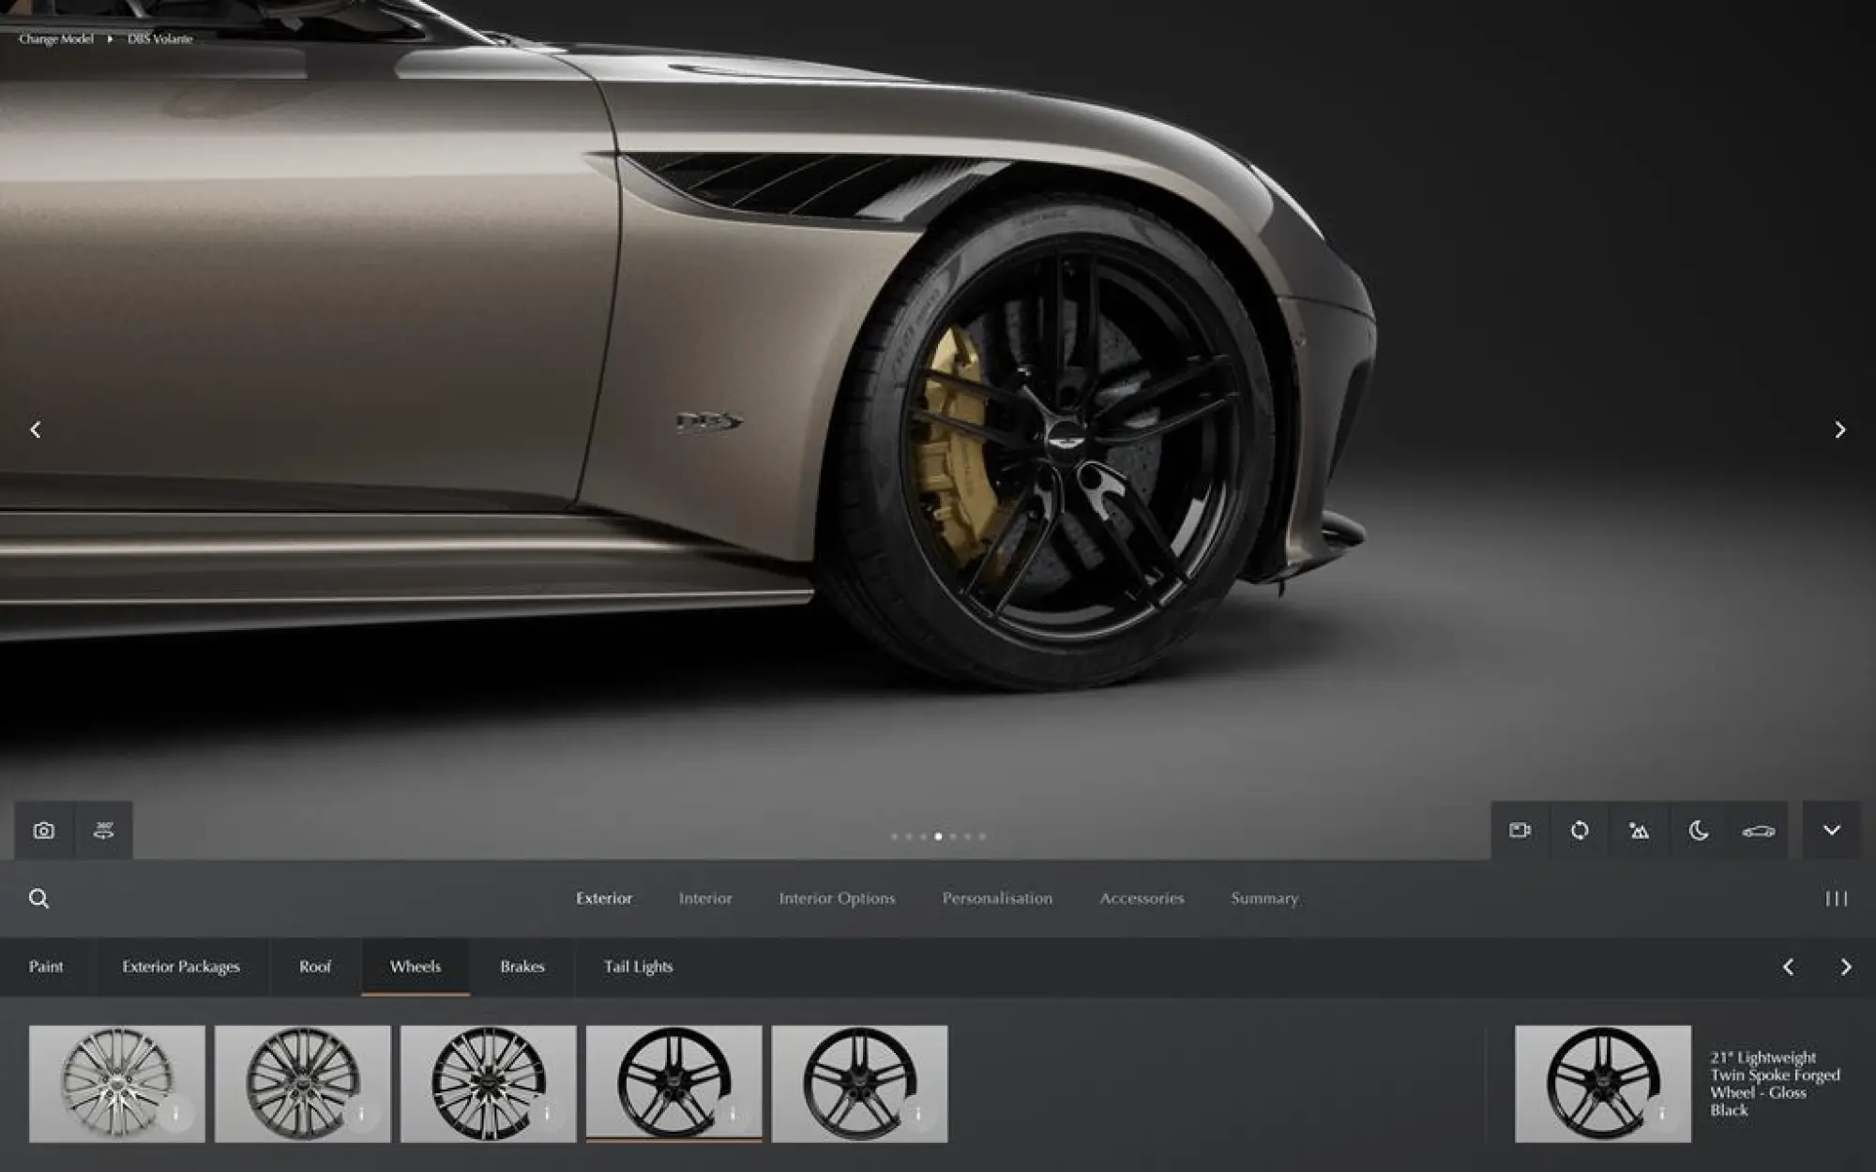
Task: Switch to Personalisation section
Action: tap(997, 898)
